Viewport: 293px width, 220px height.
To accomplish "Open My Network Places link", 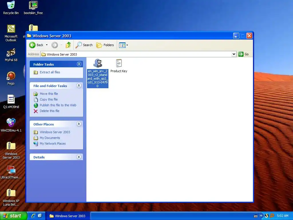I will (x=53, y=144).
